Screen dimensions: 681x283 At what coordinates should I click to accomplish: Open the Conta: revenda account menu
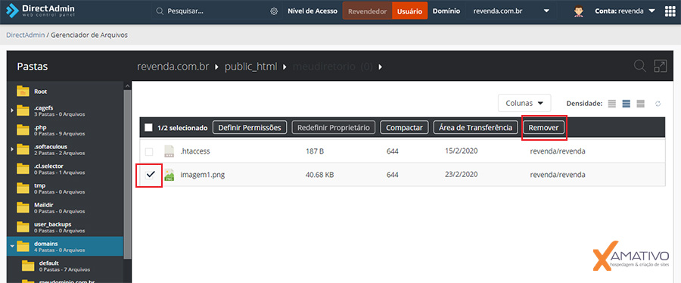click(x=625, y=11)
